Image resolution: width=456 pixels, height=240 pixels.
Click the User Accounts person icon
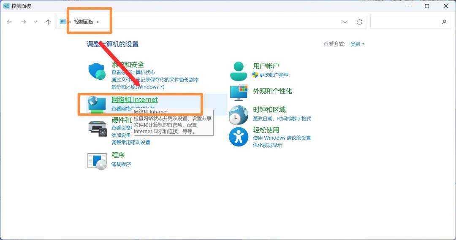(239, 71)
